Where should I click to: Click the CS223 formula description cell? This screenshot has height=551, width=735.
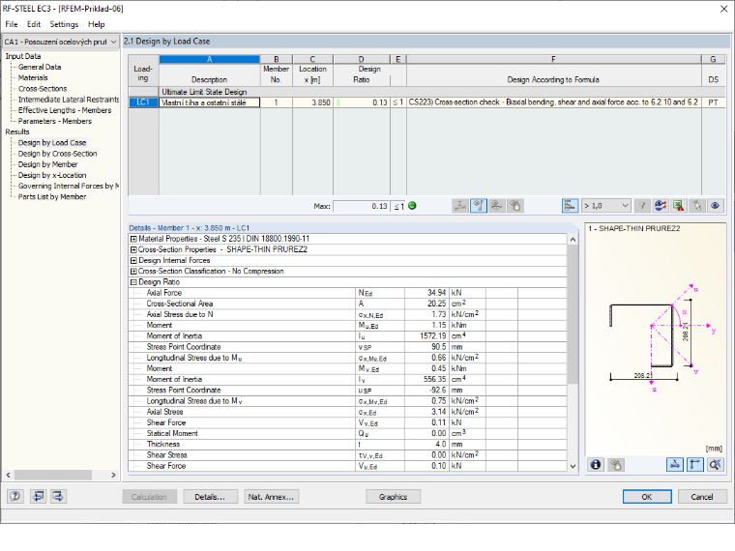[x=553, y=102]
